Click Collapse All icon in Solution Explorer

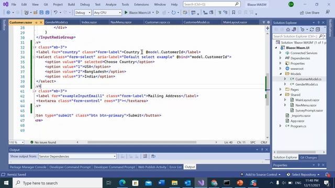(318, 29)
